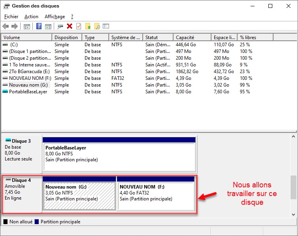Screen dimensions: 298x236
Task: Sort list by Capacité column header
Action: (192, 38)
